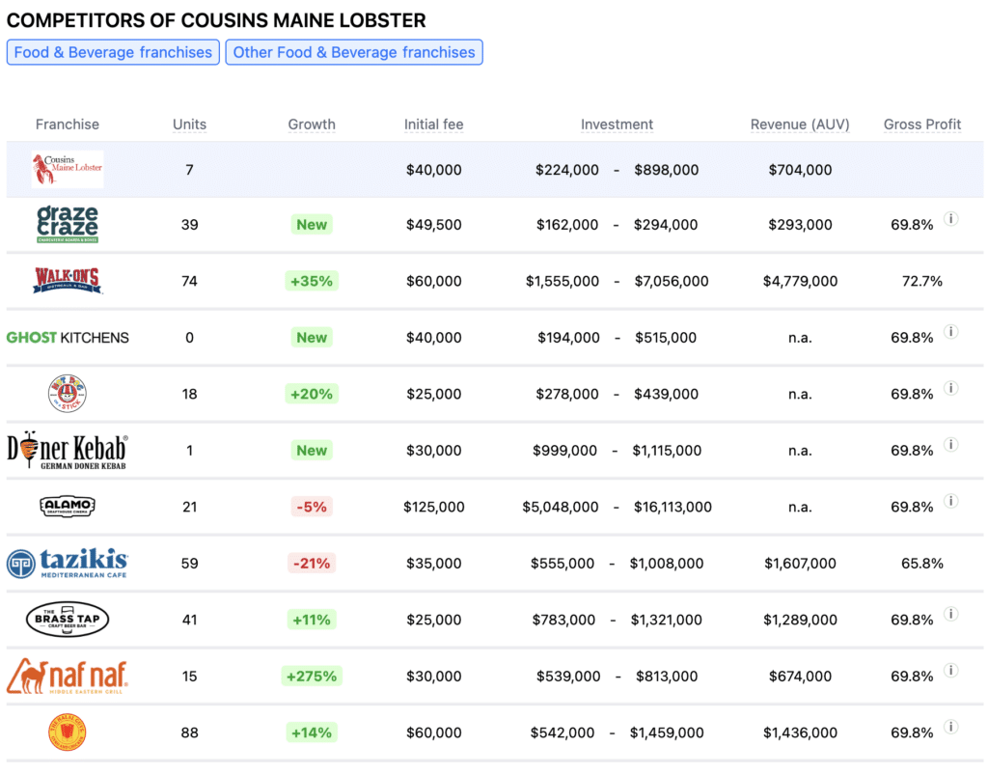Sort by the Revenue (AUV) column header
The height and width of the screenshot is (774, 988).
click(x=800, y=124)
